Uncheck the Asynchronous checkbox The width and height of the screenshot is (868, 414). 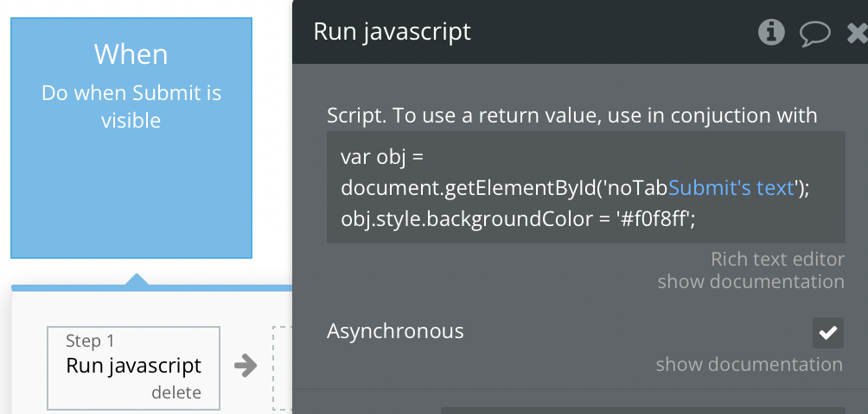point(827,332)
